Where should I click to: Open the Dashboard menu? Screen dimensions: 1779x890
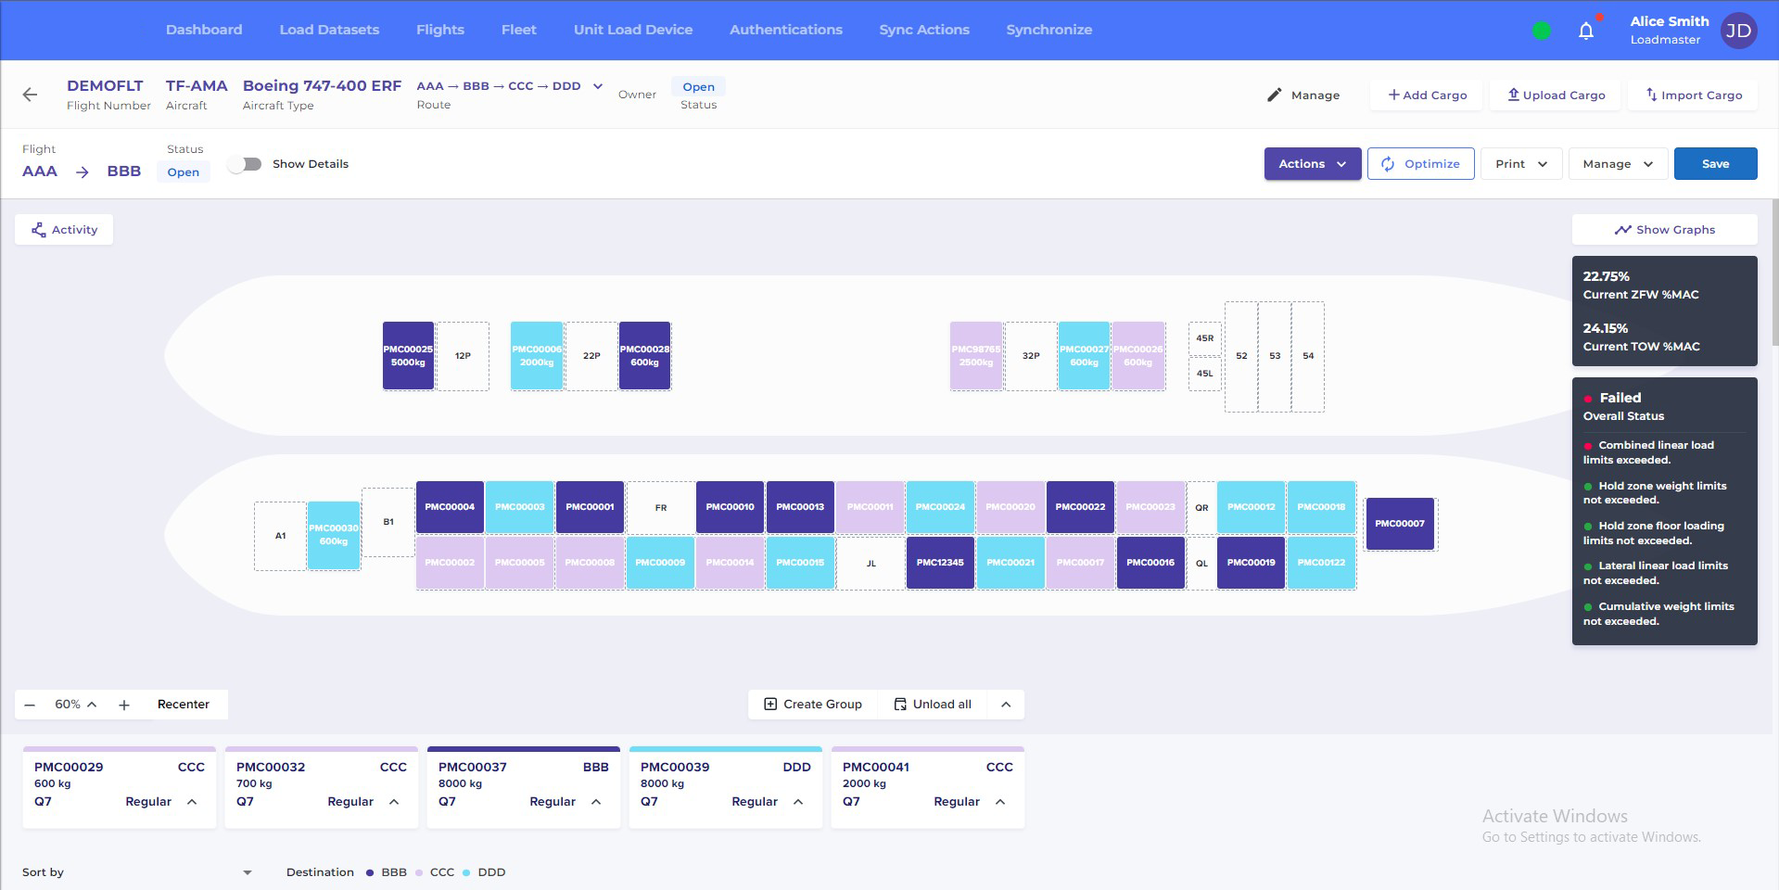(x=204, y=30)
